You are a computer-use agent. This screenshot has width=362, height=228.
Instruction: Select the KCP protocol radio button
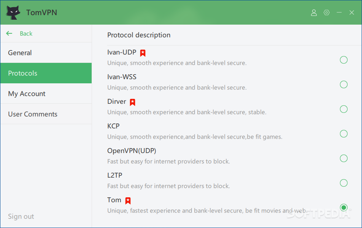pos(343,134)
